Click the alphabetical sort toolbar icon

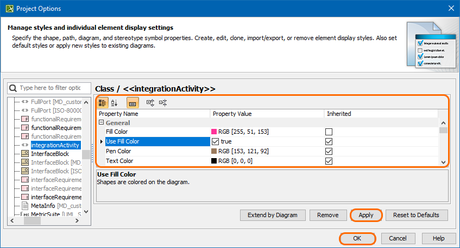click(115, 102)
